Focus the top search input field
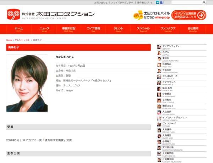 [187, 2]
